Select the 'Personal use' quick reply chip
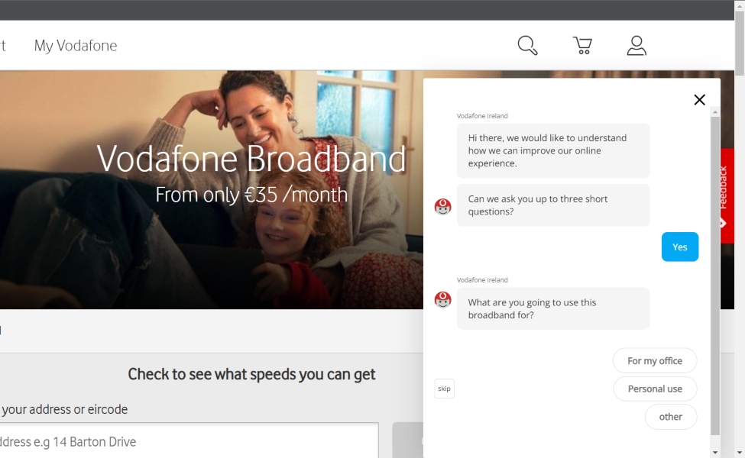Image resolution: width=745 pixels, height=458 pixels. (x=655, y=389)
